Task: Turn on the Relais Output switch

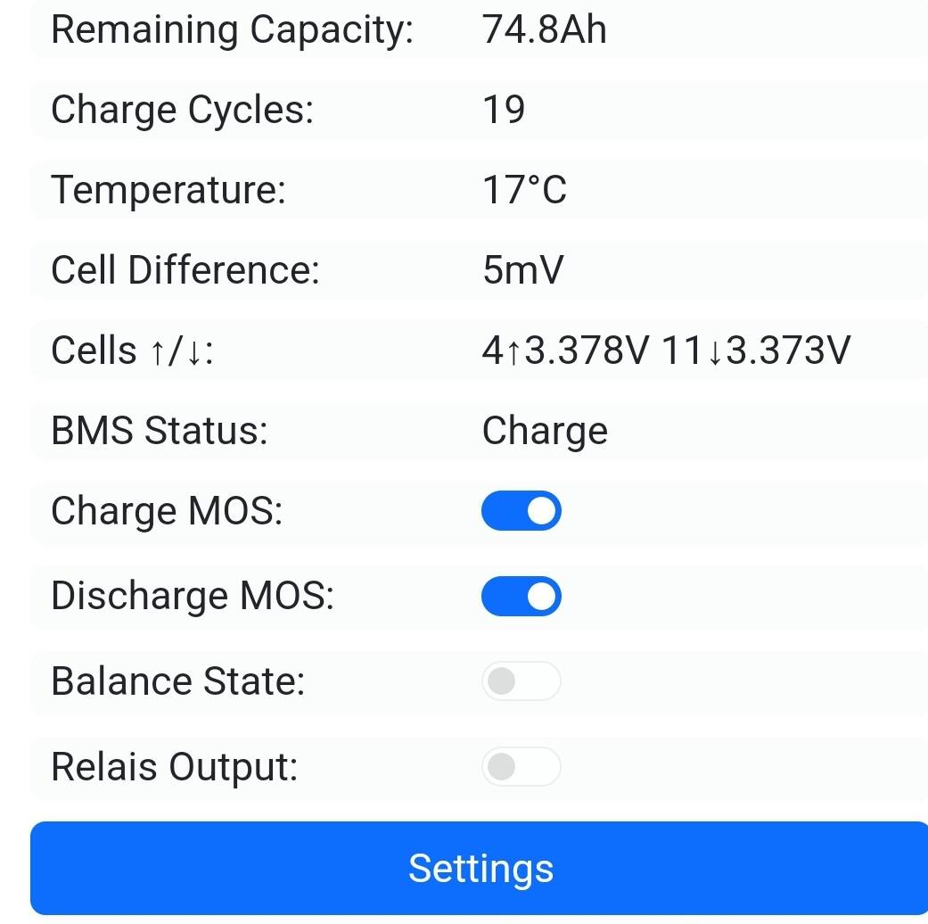Action: [x=521, y=766]
